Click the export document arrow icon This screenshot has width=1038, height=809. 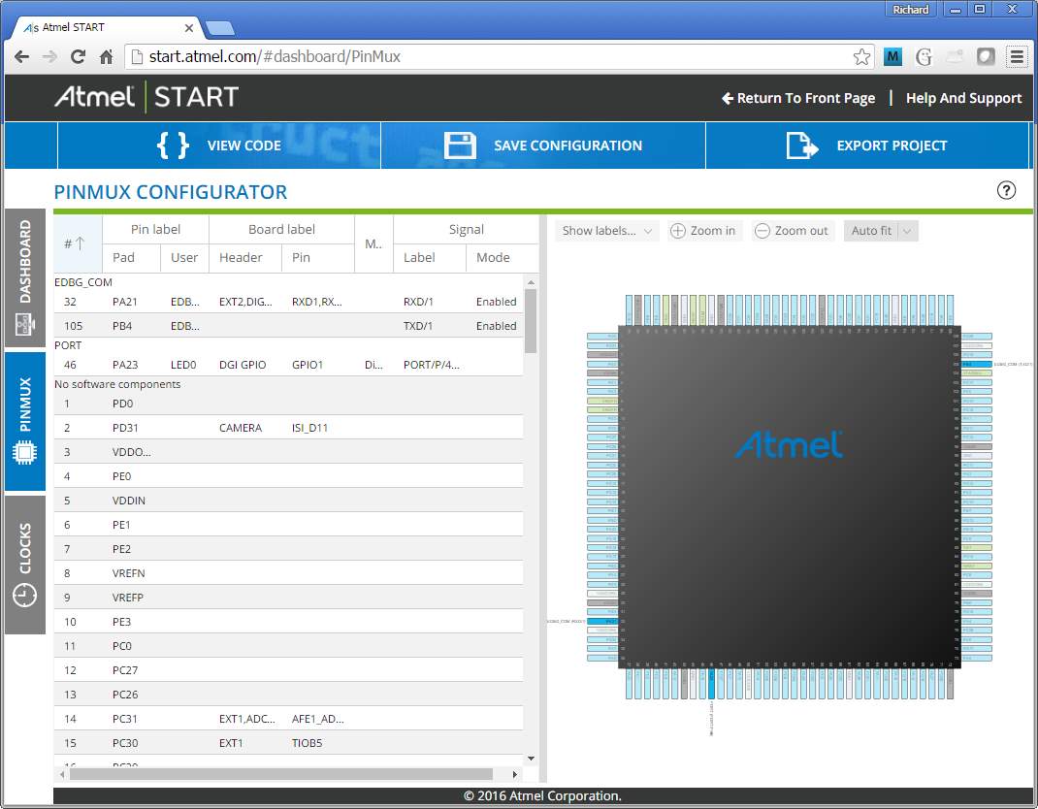point(801,145)
